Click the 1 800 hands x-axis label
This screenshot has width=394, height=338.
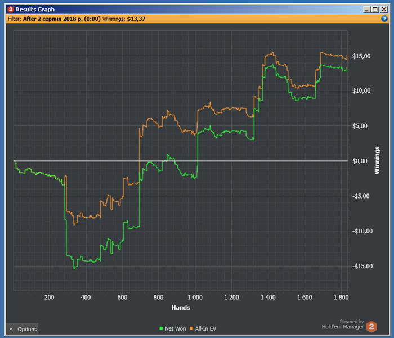tap(341, 298)
